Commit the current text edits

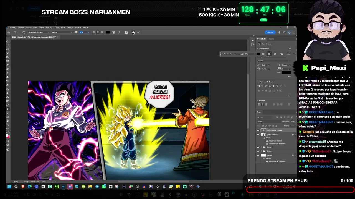138,32
